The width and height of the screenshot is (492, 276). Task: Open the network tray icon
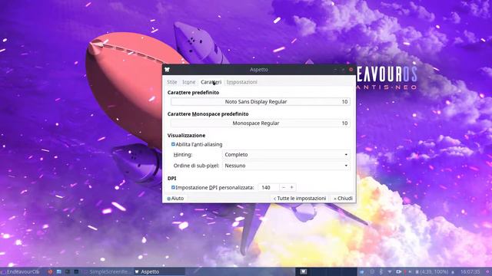(390, 271)
